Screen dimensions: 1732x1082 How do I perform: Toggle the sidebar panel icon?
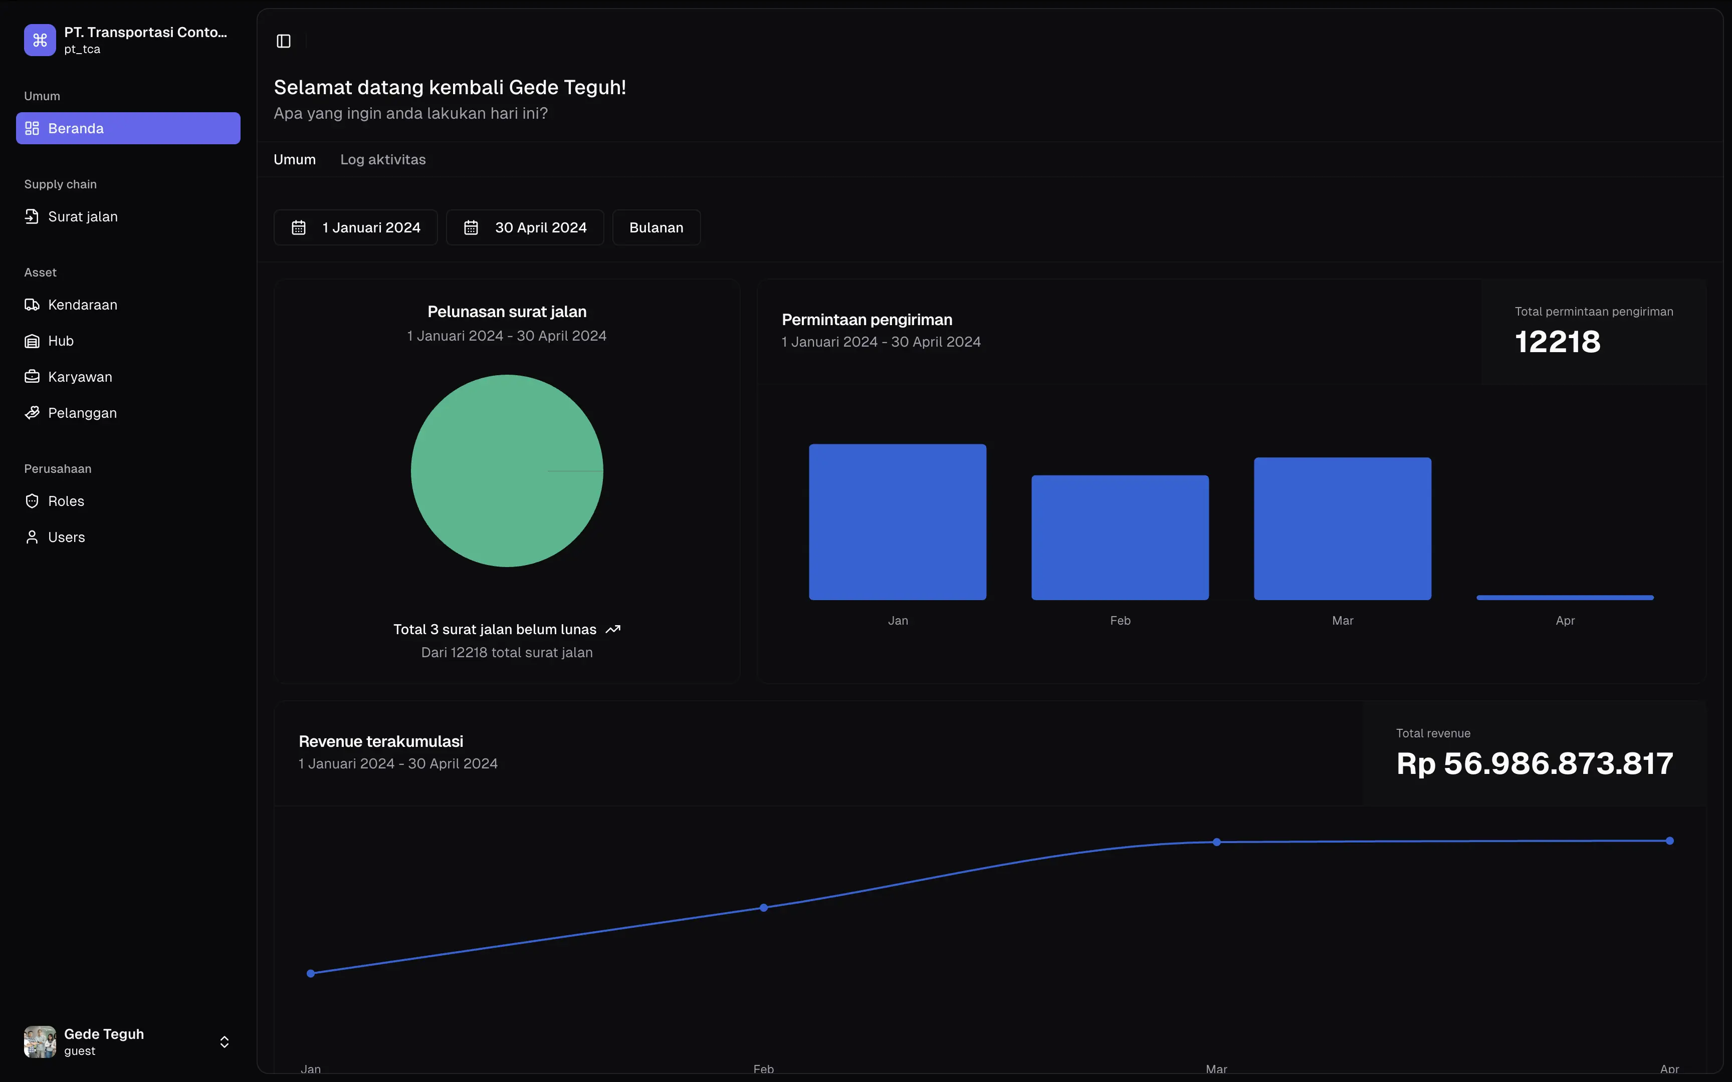click(x=284, y=41)
